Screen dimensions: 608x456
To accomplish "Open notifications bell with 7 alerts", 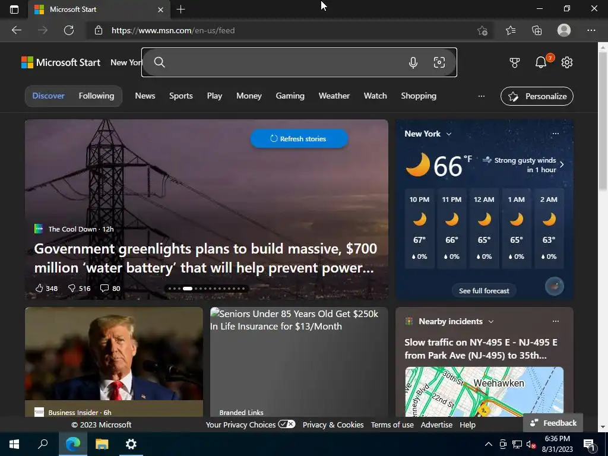I will click(541, 62).
